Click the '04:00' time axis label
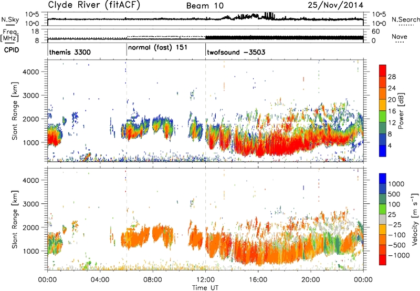This screenshot has height=291, width=420. (x=100, y=280)
